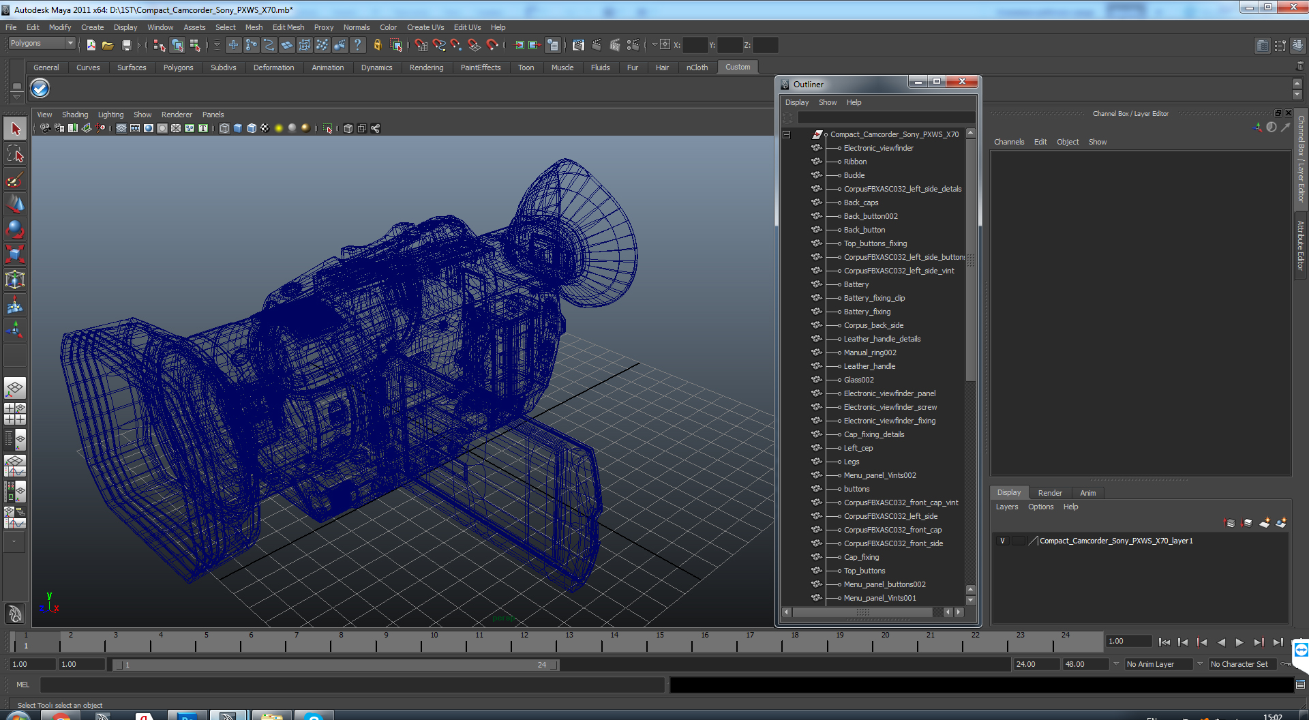The height and width of the screenshot is (720, 1309).
Task: Open the No Anim Layer dropdown
Action: coord(1158,664)
